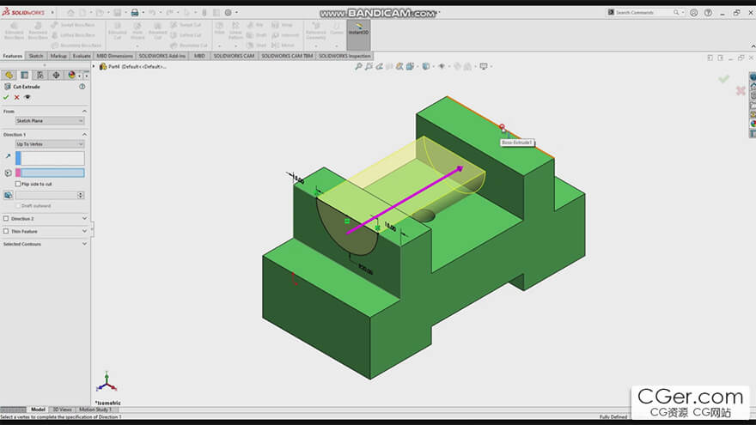
Task: Check the Direction 2 checkbox
Action: pyautogui.click(x=5, y=219)
